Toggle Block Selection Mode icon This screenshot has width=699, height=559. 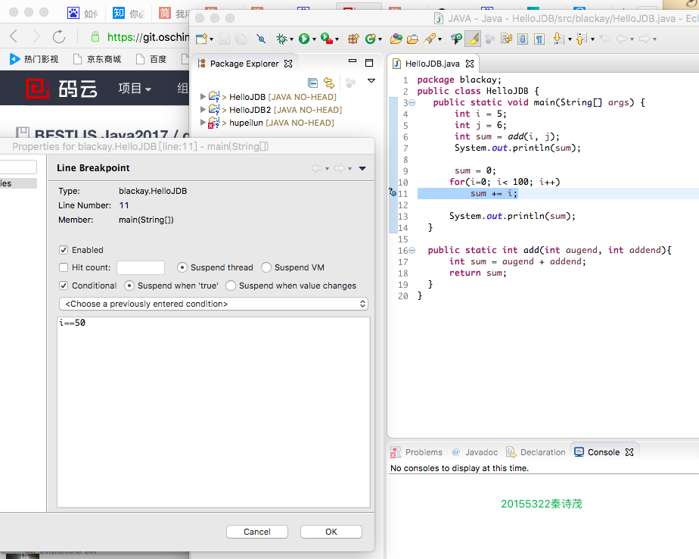pyautogui.click(x=523, y=39)
